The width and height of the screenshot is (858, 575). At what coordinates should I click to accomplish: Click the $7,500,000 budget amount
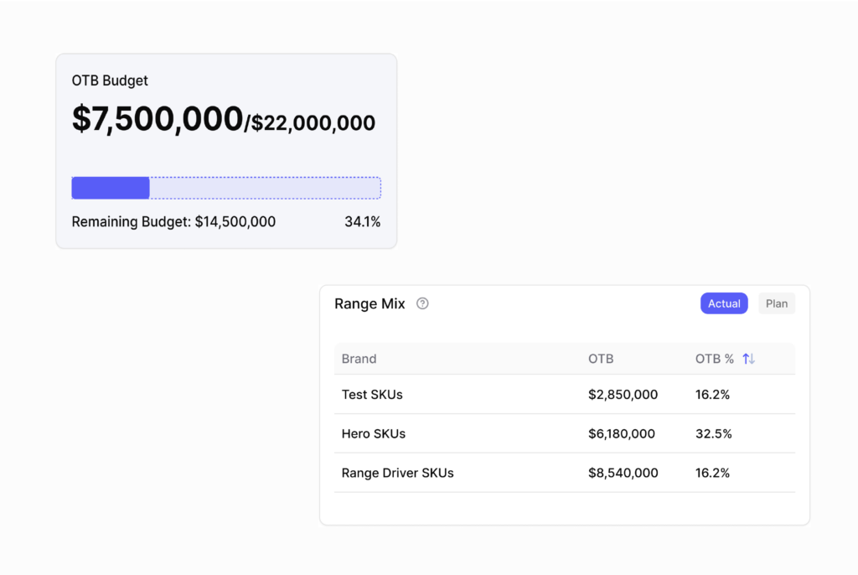point(157,119)
